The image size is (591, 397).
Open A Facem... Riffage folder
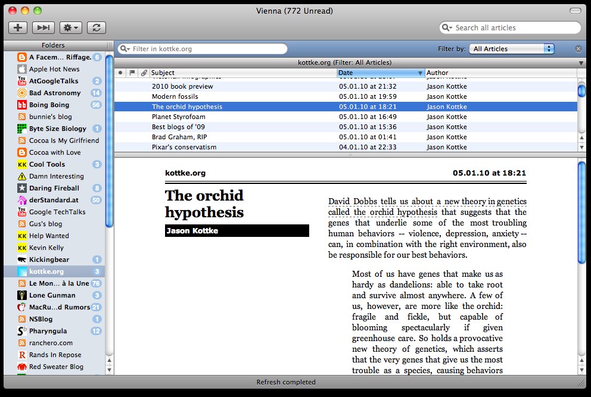click(x=54, y=57)
